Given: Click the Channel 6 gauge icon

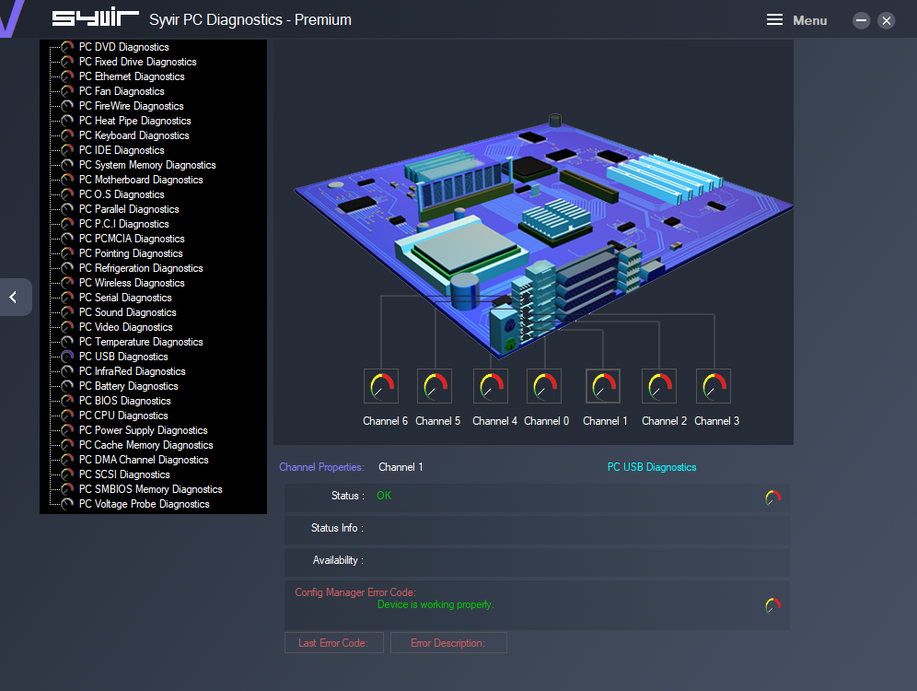Looking at the screenshot, I should pos(381,386).
